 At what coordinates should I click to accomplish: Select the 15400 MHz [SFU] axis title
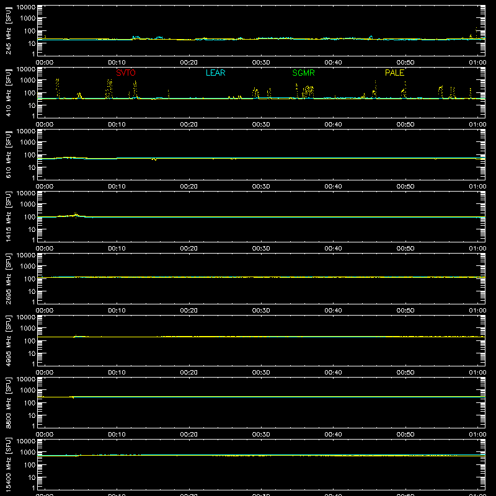8,464
